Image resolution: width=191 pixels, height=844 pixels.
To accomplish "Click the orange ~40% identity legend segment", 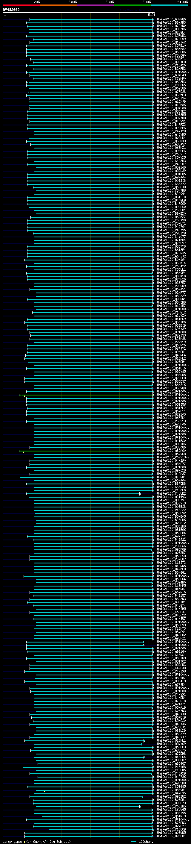I will (x=58, y=5).
